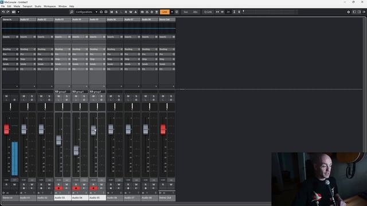Image resolution: width=367 pixels, height=206 pixels.
Task: Click the Audio 04 volume fader handle
Action: tap(76, 150)
